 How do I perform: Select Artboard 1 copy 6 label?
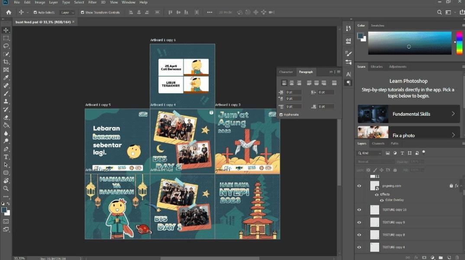point(163,40)
